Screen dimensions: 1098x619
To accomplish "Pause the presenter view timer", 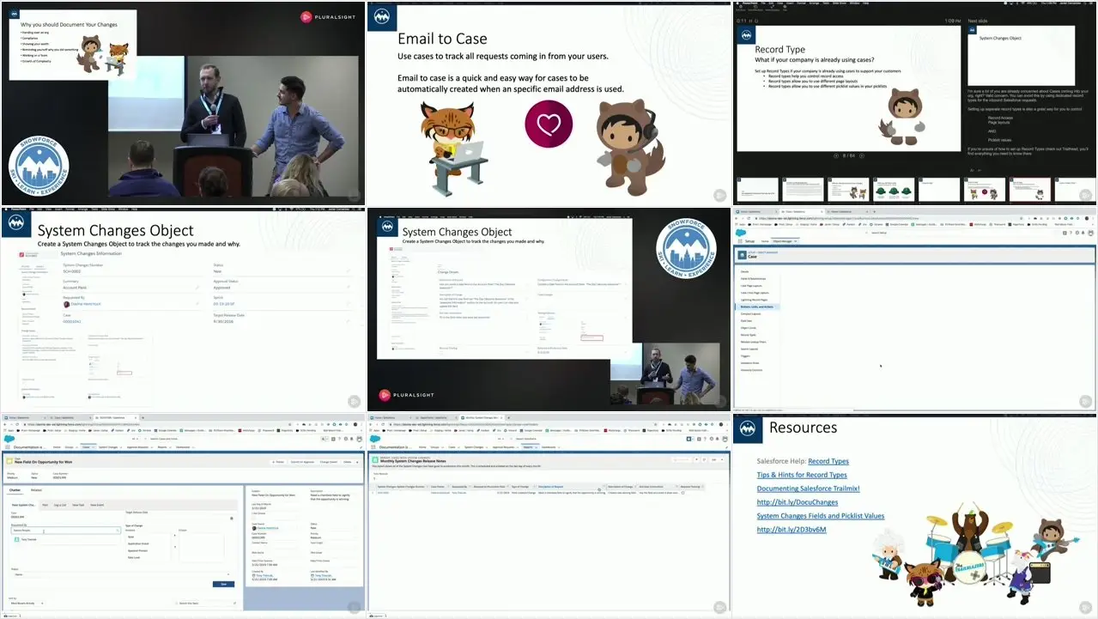I will point(750,21).
